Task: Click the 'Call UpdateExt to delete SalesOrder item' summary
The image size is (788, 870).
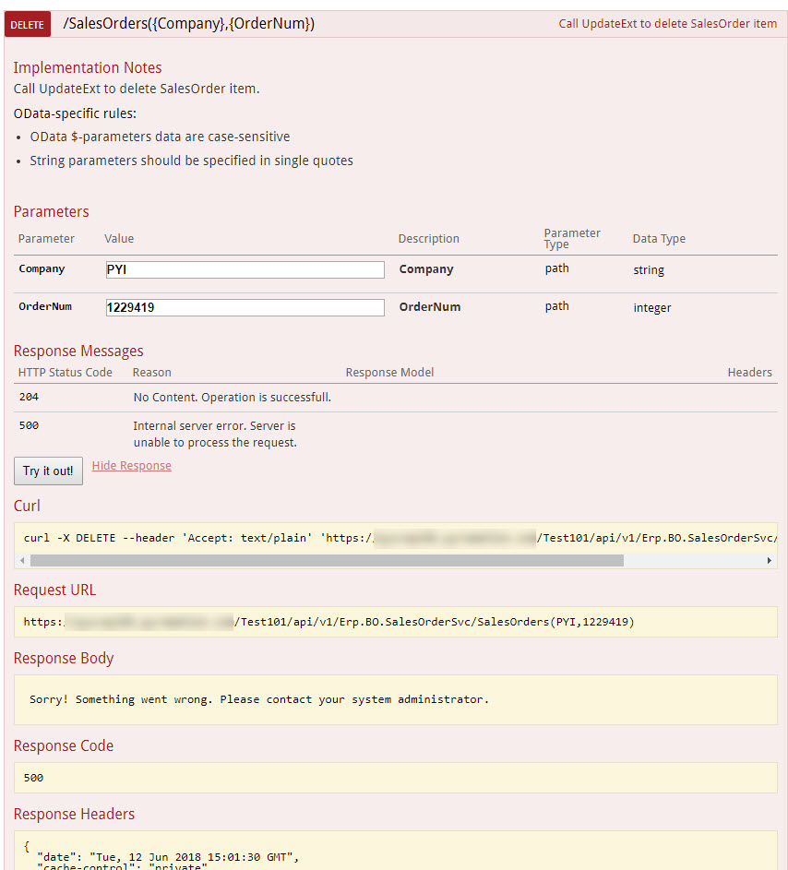Action: coord(667,24)
